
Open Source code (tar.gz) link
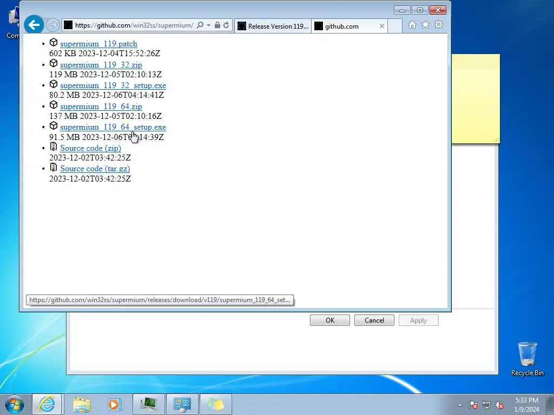click(95, 169)
